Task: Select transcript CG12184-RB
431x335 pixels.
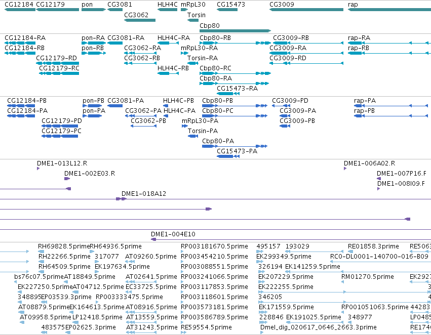Action: 20,53
